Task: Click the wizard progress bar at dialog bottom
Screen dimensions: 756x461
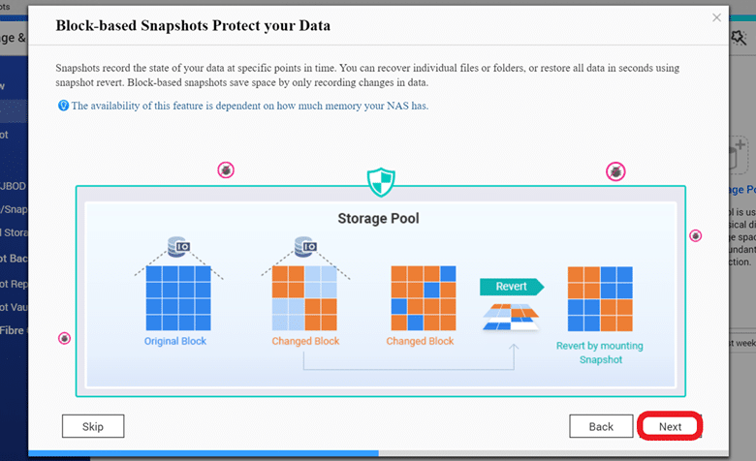Action: [378, 453]
